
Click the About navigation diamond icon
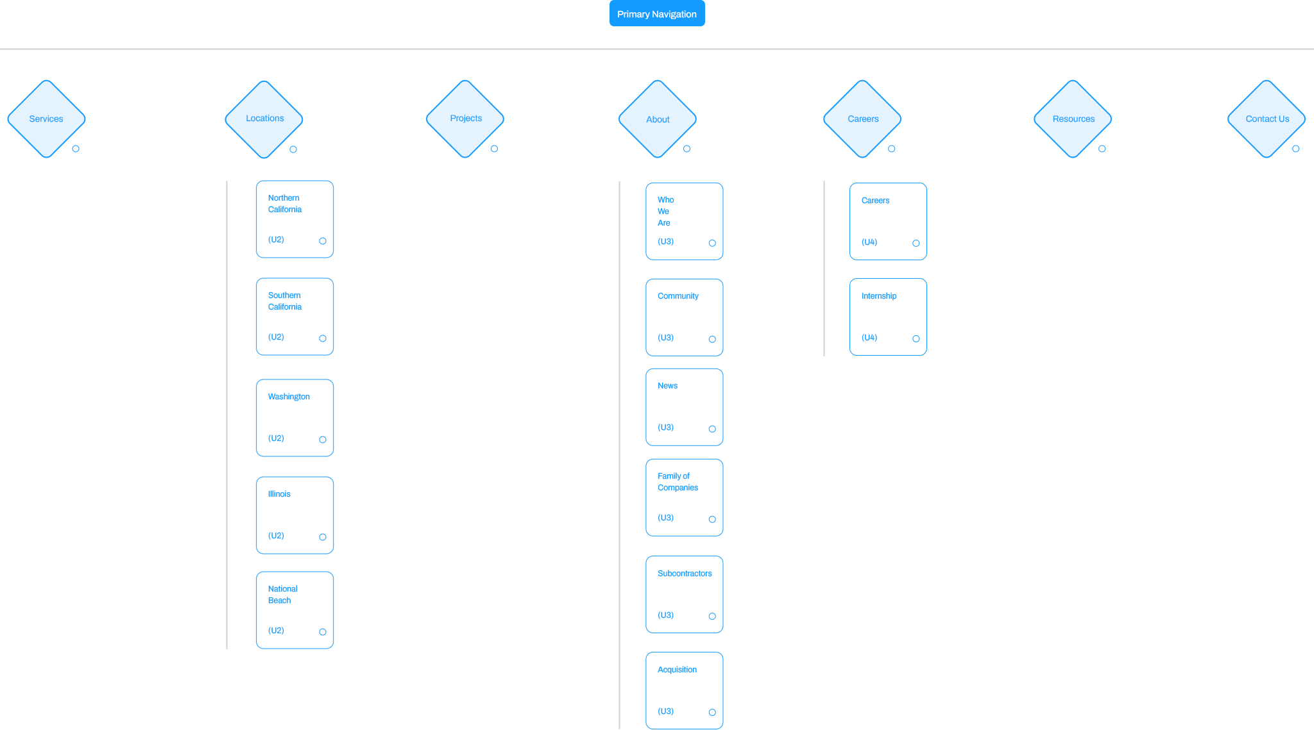pyautogui.click(x=657, y=118)
